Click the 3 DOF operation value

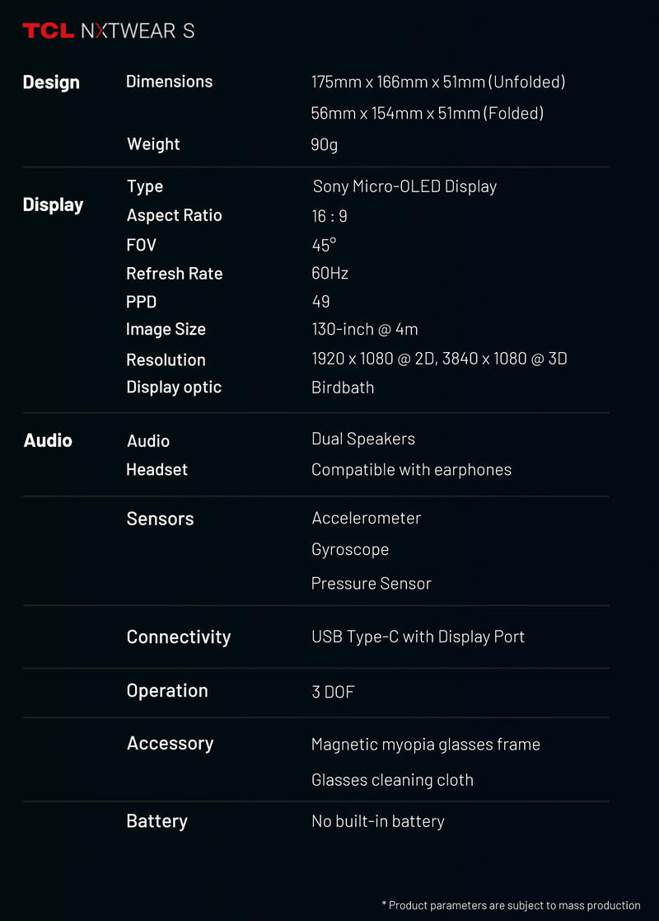[333, 692]
